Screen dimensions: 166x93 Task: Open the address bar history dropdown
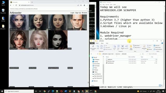pyautogui.click(x=140, y=54)
